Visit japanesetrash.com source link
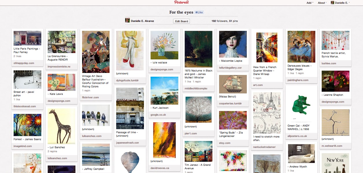 [x=127, y=143]
